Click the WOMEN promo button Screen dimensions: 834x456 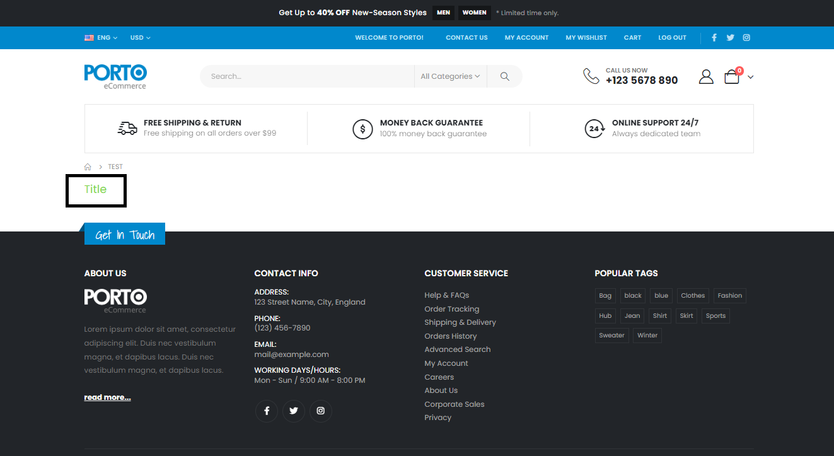pos(474,13)
